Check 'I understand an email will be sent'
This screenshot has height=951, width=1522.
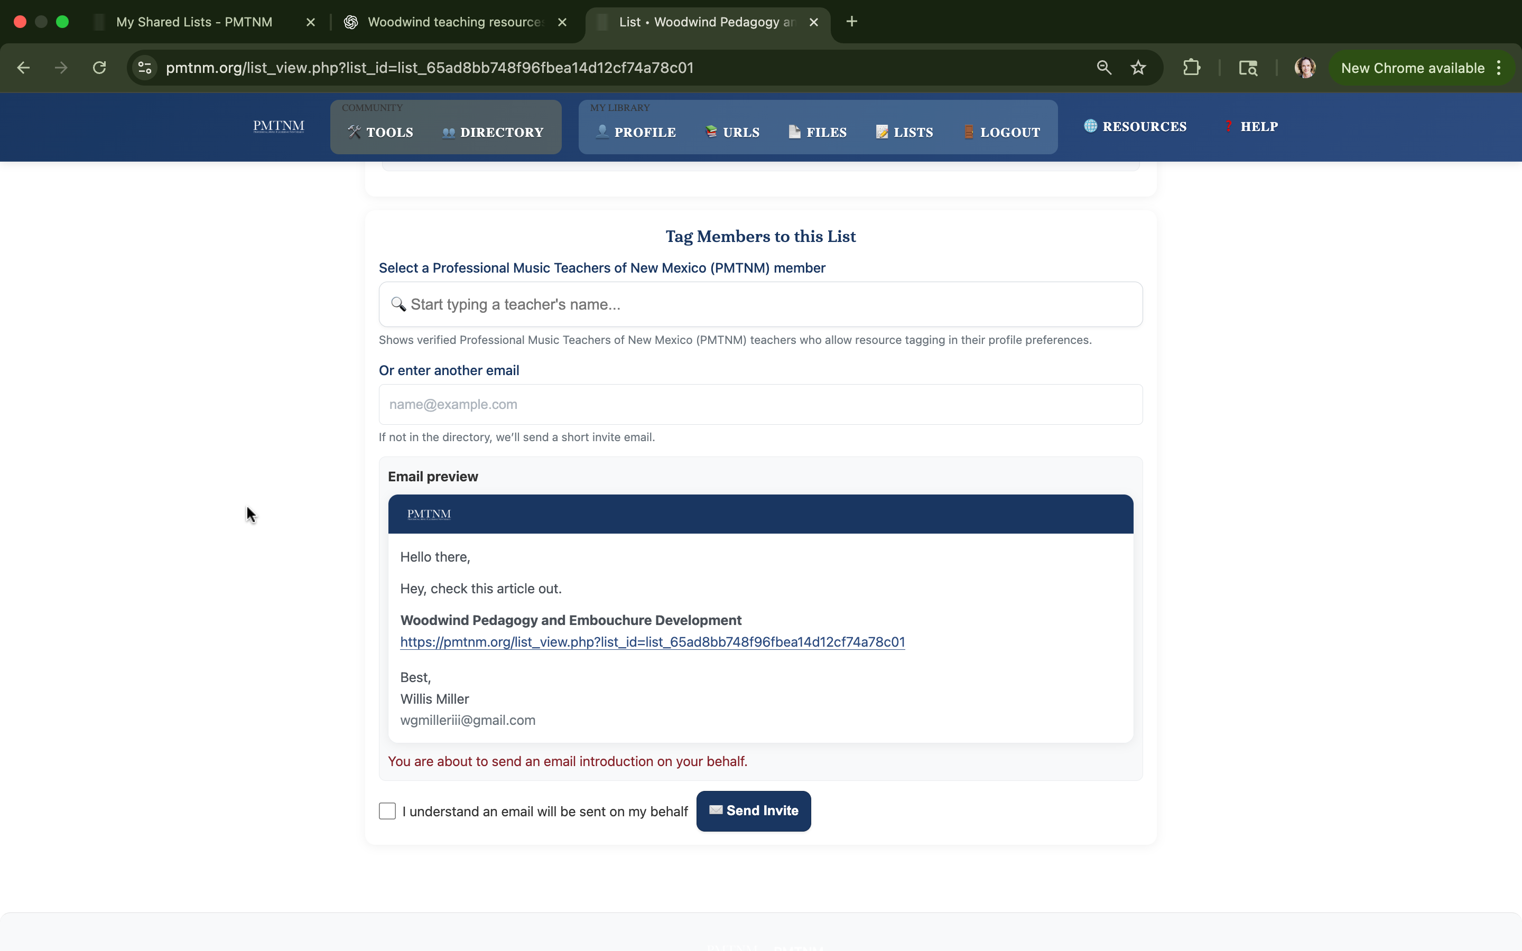387,811
